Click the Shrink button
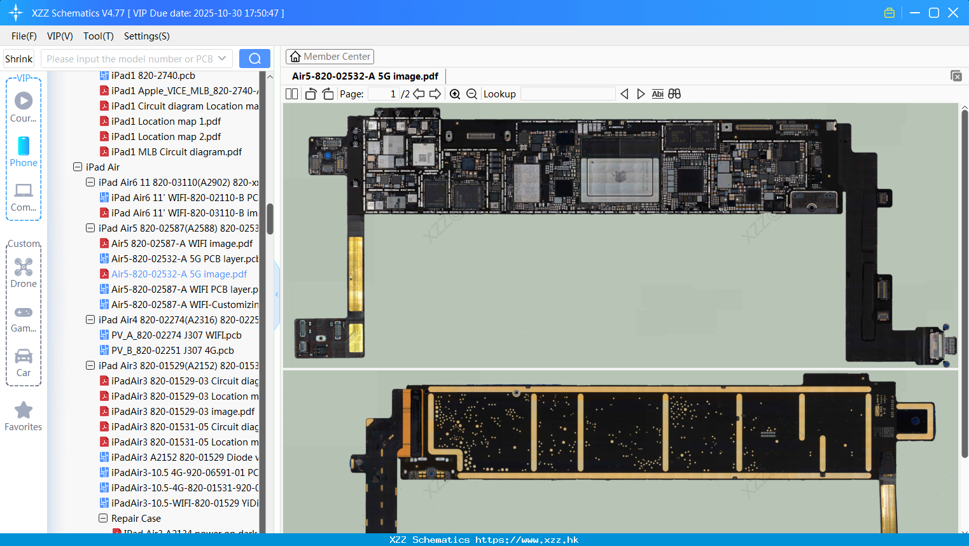Viewport: 969px width, 546px height. [x=18, y=59]
